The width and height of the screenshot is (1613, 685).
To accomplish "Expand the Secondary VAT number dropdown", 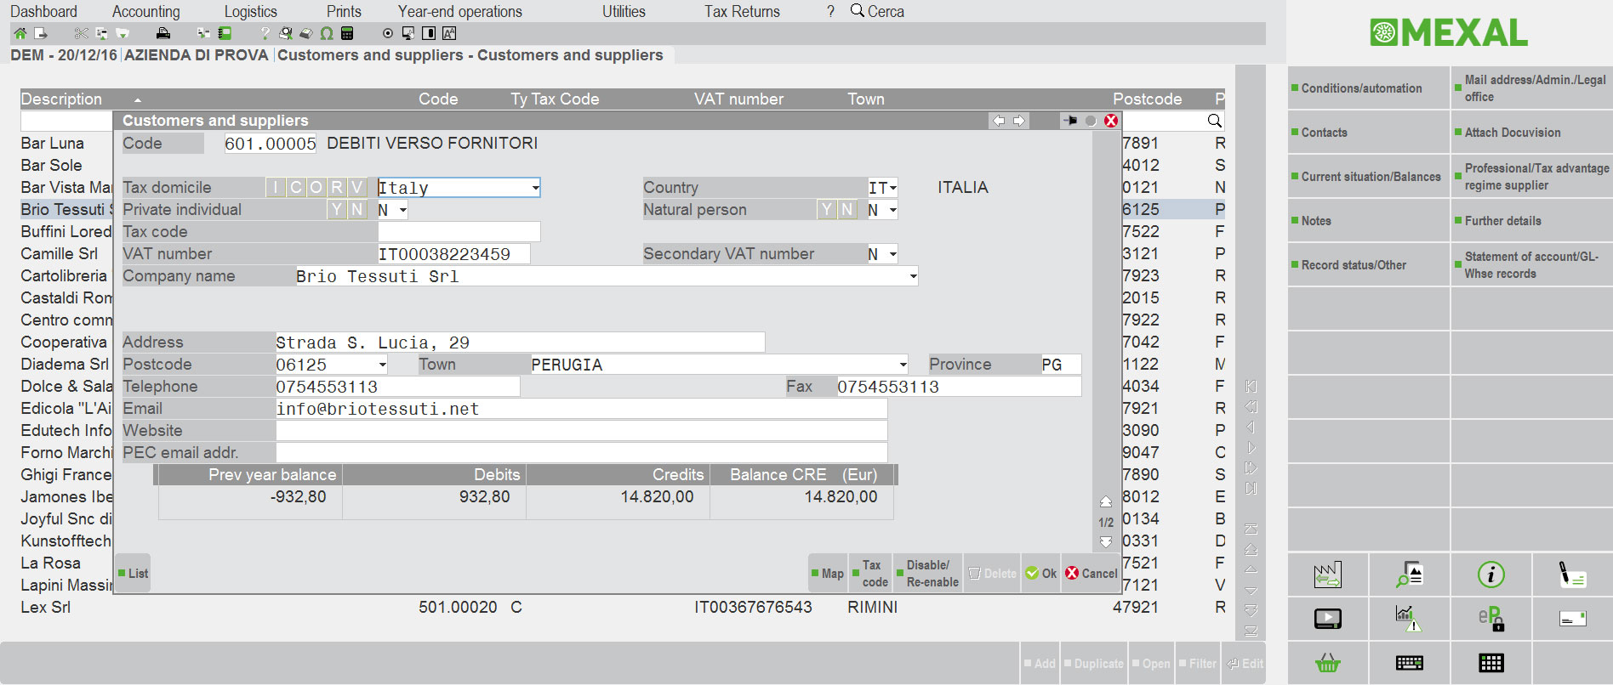I will tap(892, 254).
